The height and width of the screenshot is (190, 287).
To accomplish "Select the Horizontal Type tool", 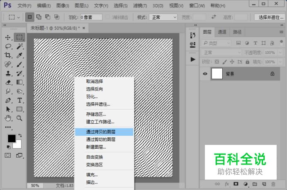I will coord(19,100).
